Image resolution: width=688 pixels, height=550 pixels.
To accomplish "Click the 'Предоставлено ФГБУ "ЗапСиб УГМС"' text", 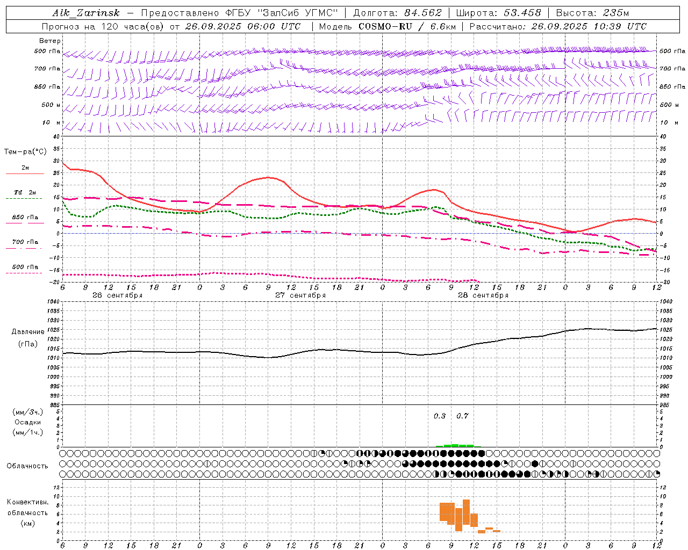I will [x=239, y=13].
